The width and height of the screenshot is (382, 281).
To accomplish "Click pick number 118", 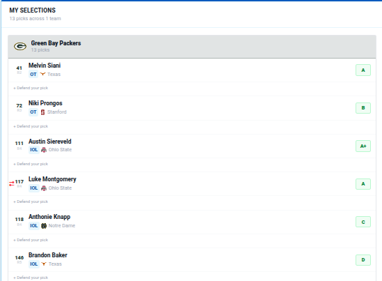I will (19, 219).
